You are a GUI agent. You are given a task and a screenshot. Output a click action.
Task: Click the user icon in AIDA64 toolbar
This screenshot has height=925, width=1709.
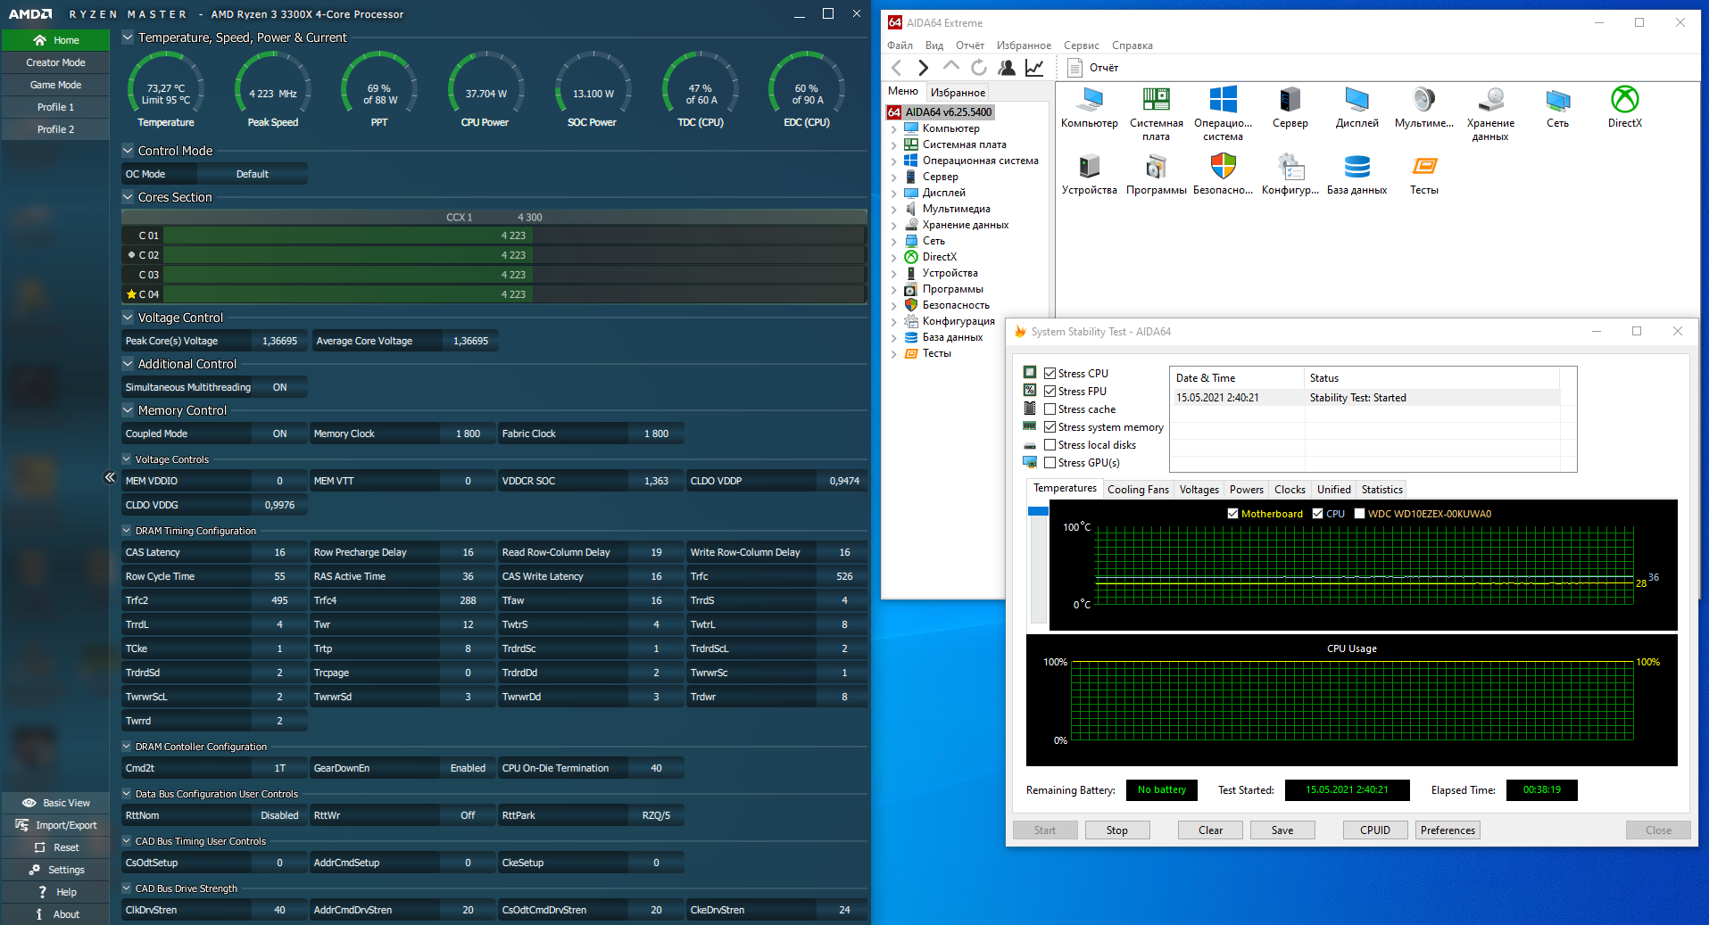click(1006, 68)
